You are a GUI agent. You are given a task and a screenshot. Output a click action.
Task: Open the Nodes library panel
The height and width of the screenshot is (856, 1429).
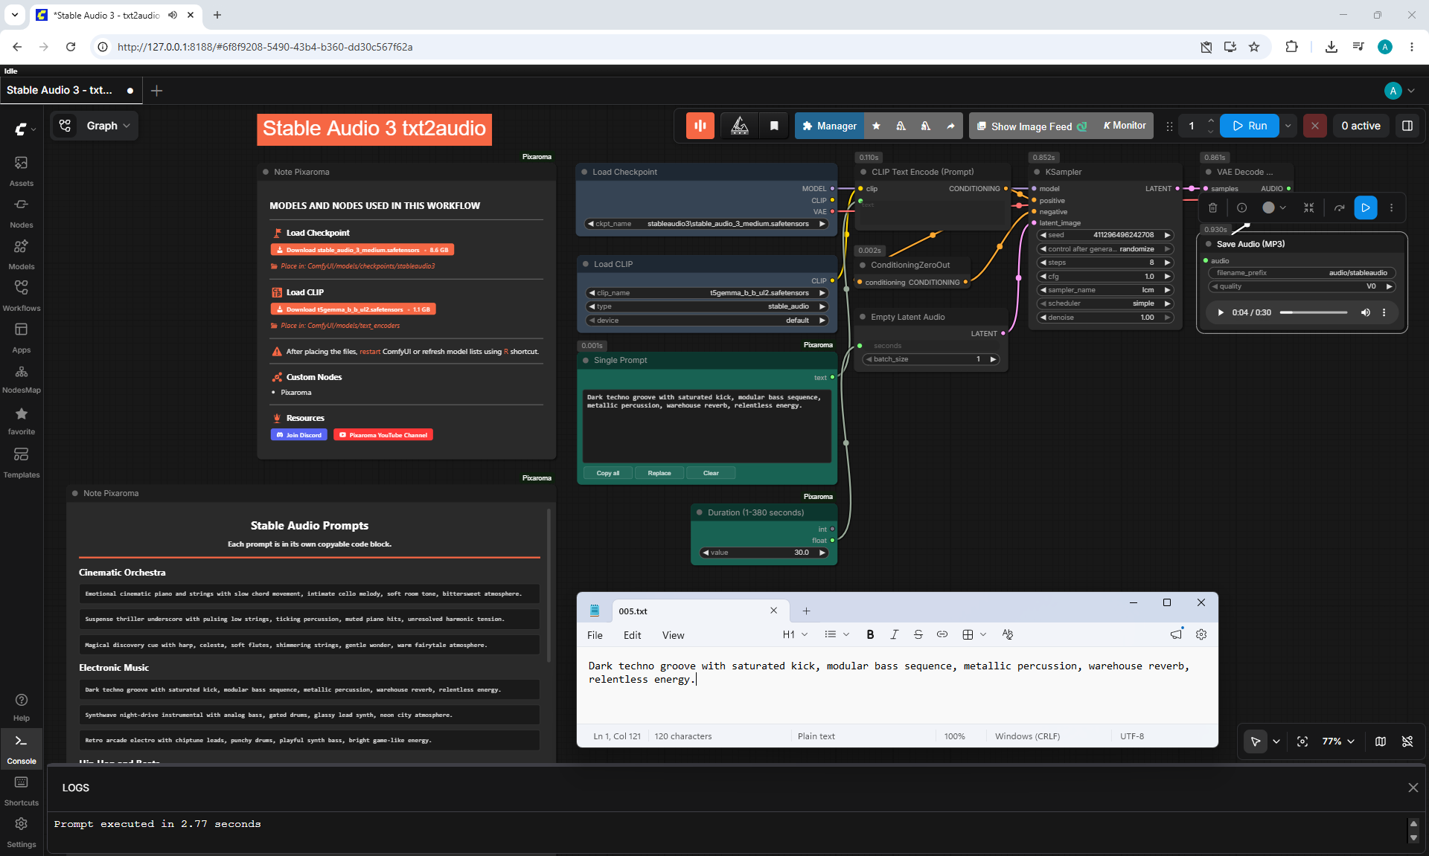(x=22, y=212)
